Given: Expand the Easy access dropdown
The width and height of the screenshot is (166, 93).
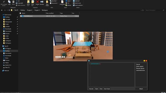Looking at the screenshot, I should point(54,3).
